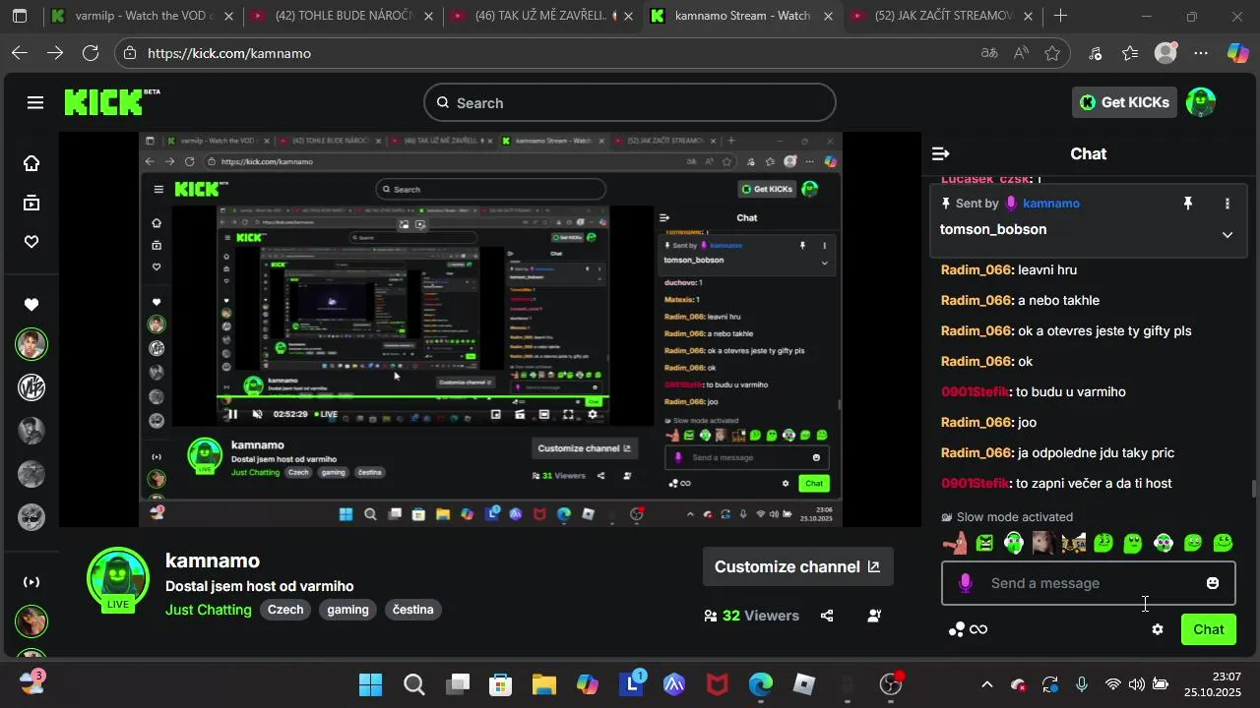Viewport: 1260px width, 708px height.
Task: Open the Kick hamburger menu
Action: click(x=35, y=102)
